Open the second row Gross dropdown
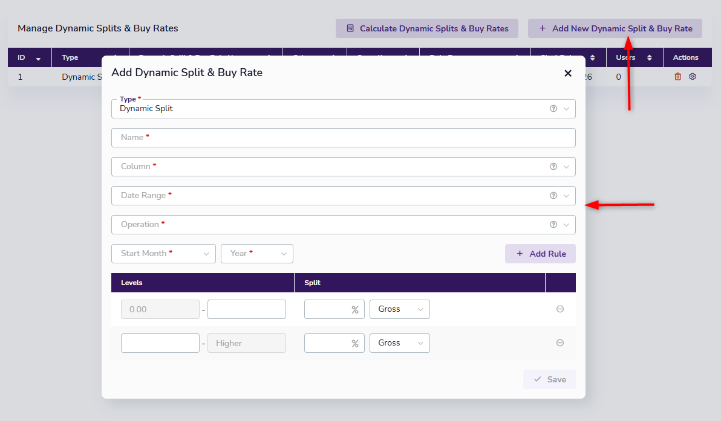 point(399,343)
